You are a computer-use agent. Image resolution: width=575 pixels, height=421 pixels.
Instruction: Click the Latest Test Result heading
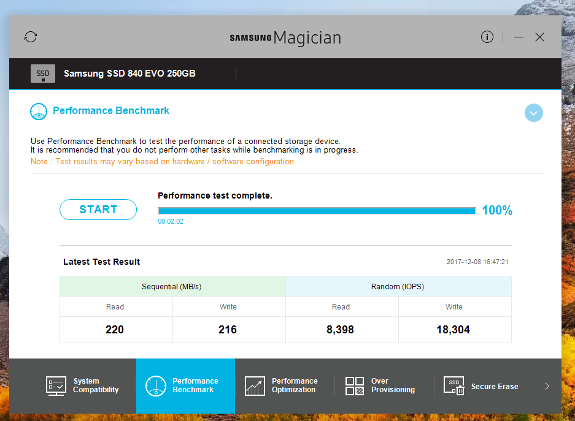pos(102,262)
